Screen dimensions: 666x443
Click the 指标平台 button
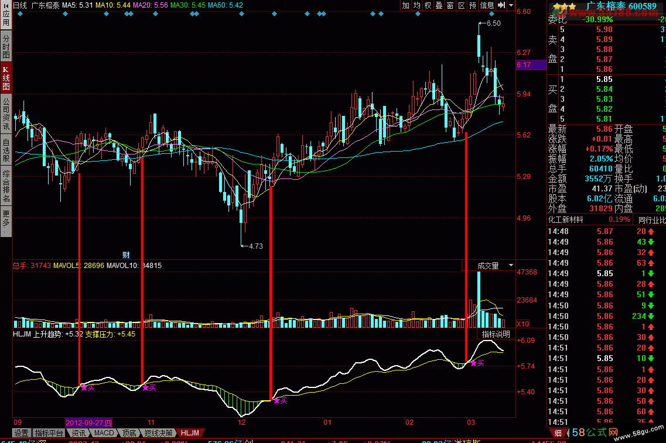[x=49, y=433]
